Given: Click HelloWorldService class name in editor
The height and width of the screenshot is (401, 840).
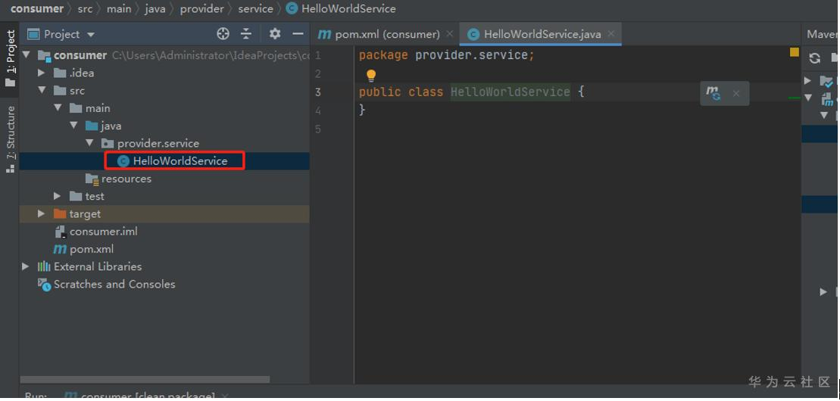Looking at the screenshot, I should pos(510,92).
